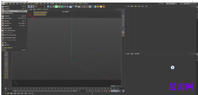Open object manager Tags menu
198x95 pixels.
pyautogui.click(x=142, y=6)
